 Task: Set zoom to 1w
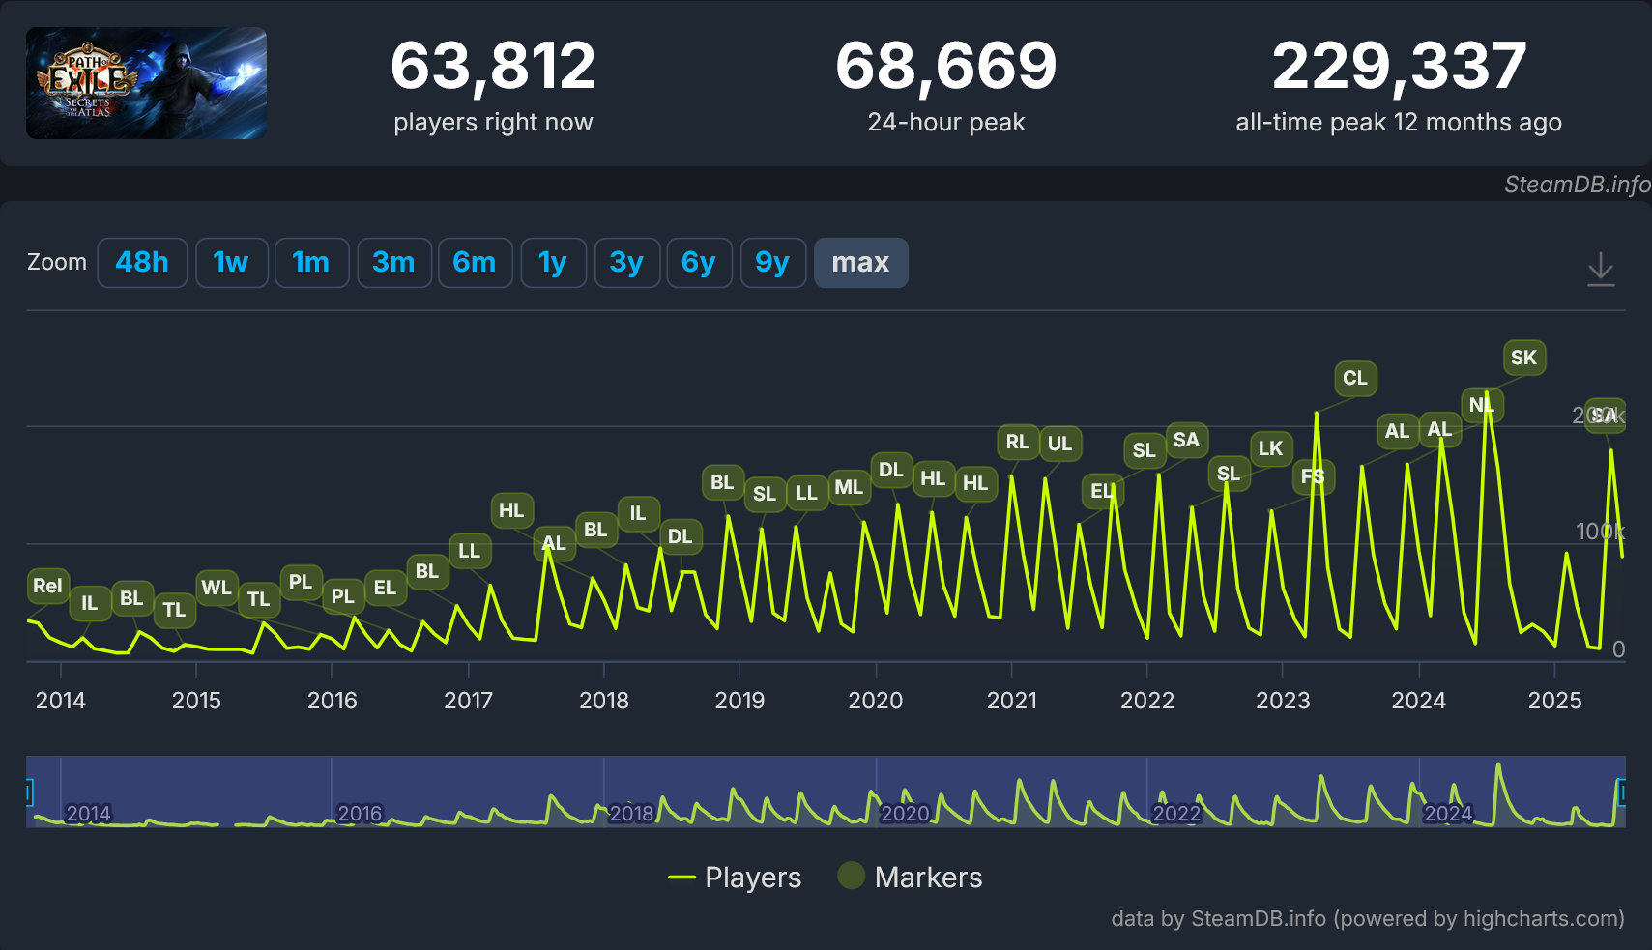pos(231,263)
